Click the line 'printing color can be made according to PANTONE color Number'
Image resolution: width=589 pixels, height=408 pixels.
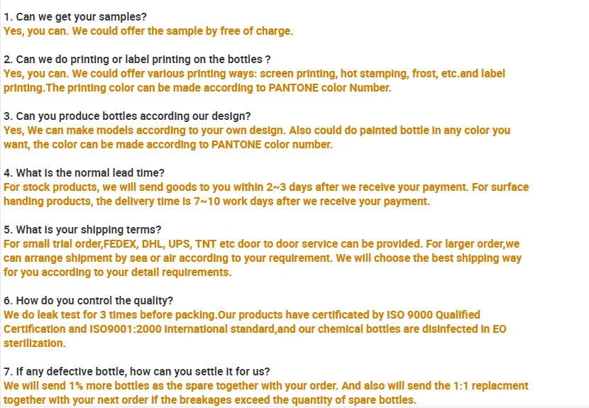pos(197,88)
